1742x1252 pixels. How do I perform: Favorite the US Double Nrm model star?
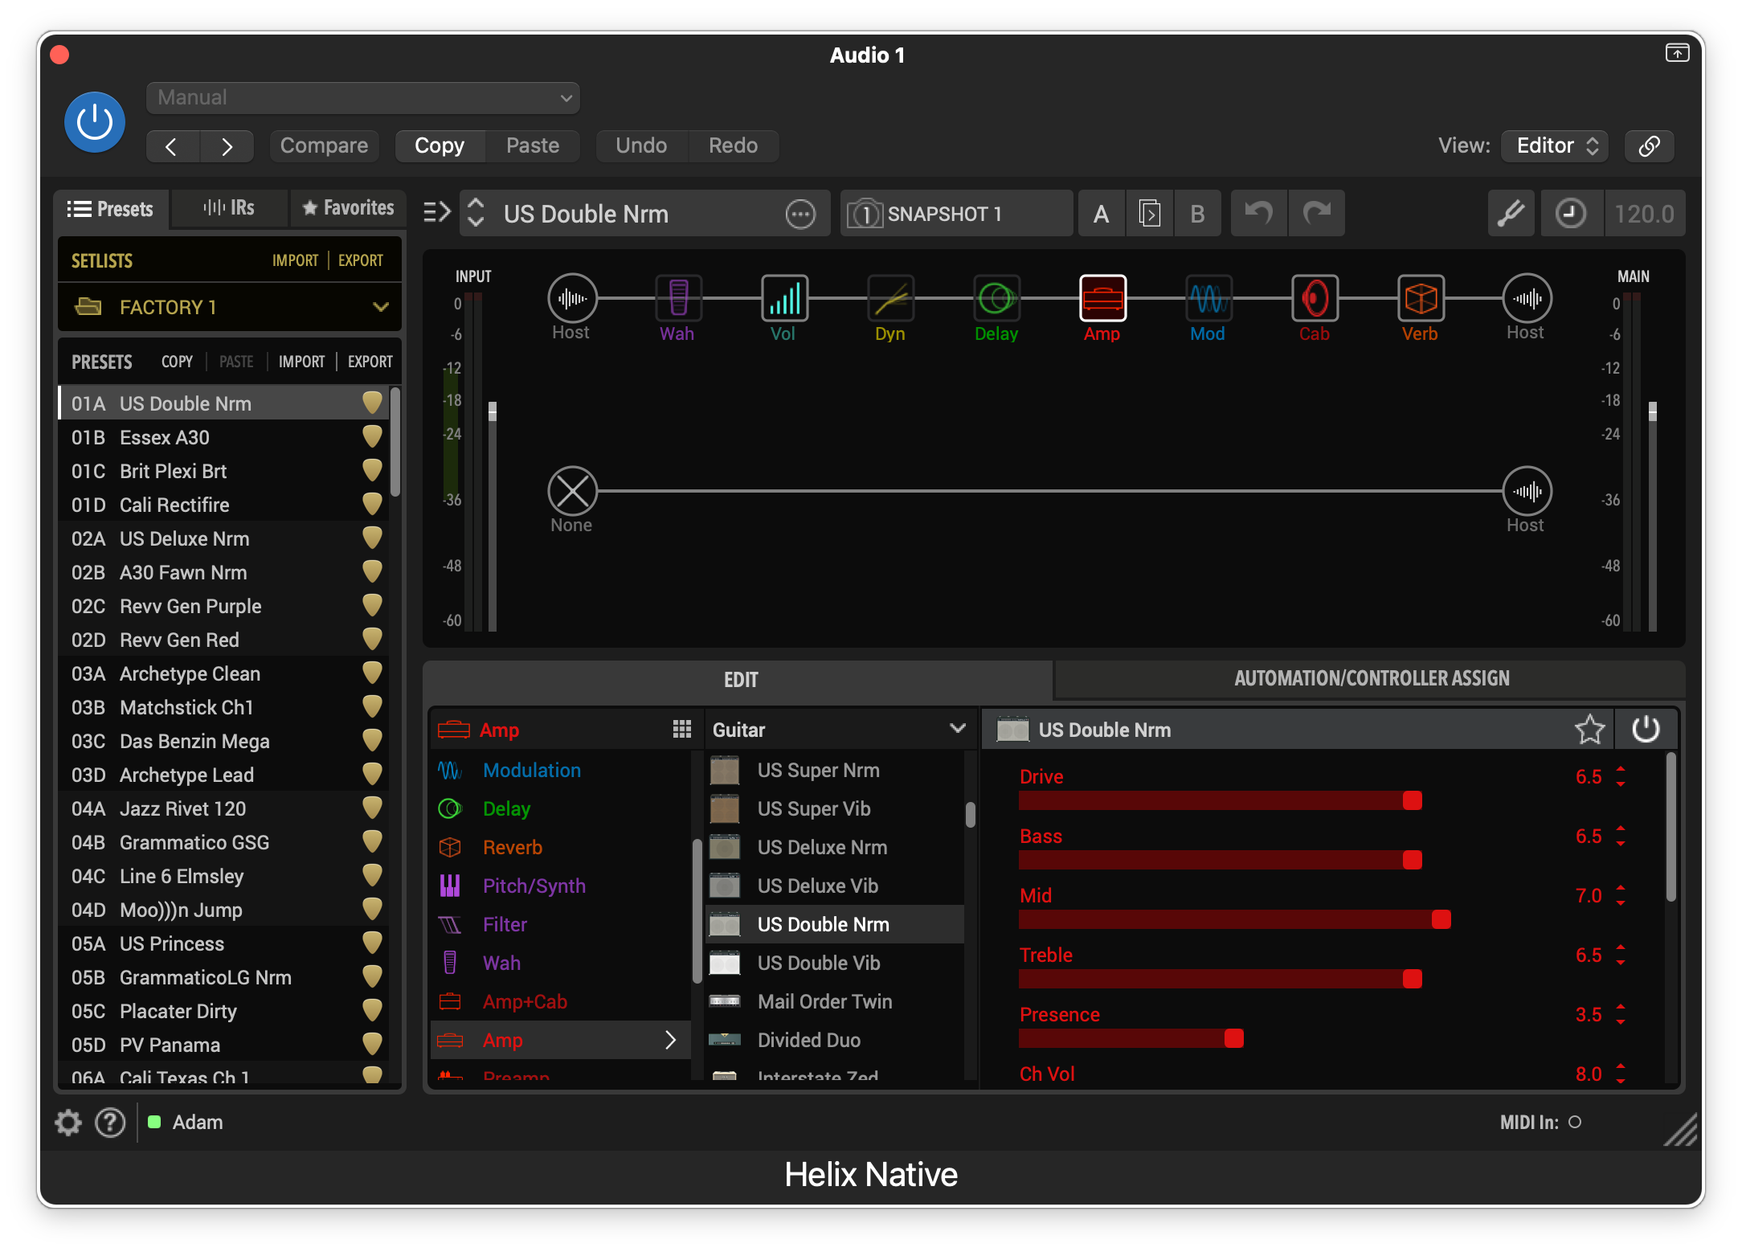(x=1589, y=729)
